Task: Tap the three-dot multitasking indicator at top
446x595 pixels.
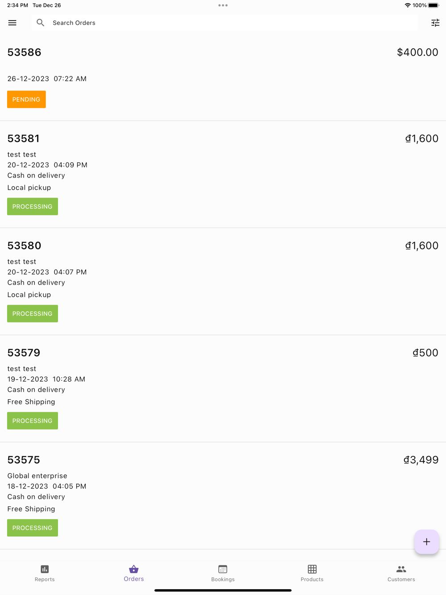Action: pyautogui.click(x=223, y=5)
